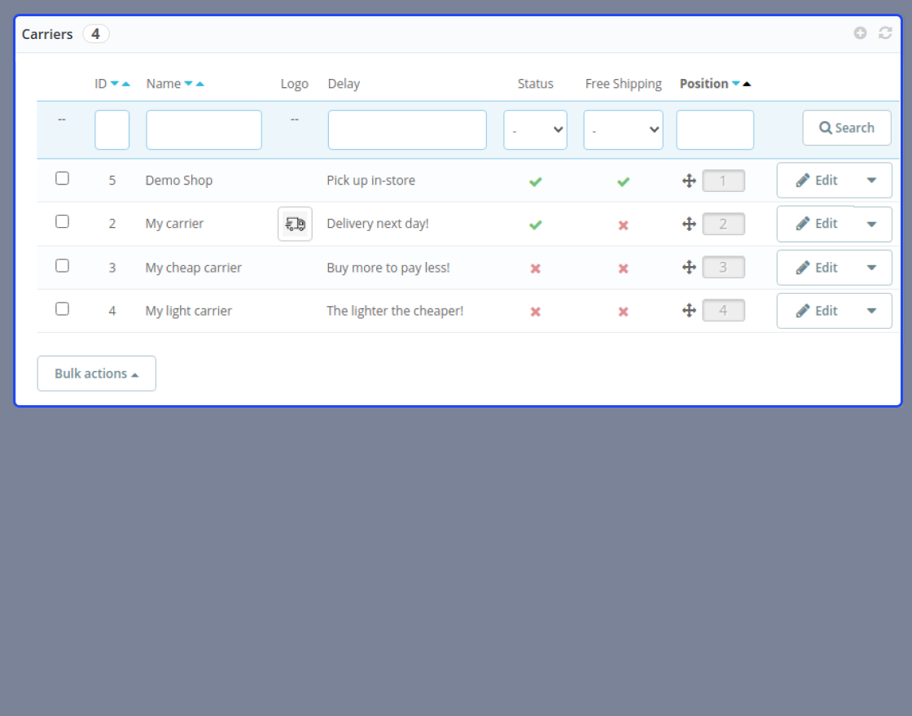
Task: Add a new carrier with the plus icon
Action: pyautogui.click(x=860, y=33)
